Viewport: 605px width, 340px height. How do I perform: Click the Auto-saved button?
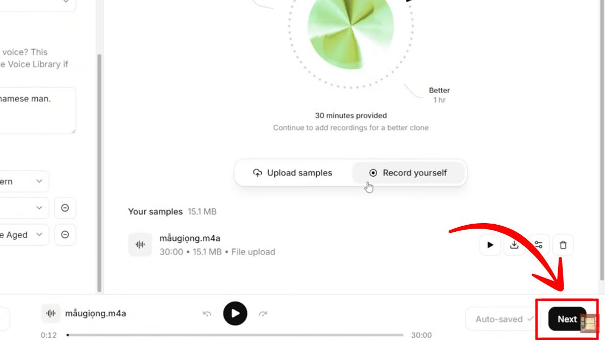pyautogui.click(x=504, y=319)
